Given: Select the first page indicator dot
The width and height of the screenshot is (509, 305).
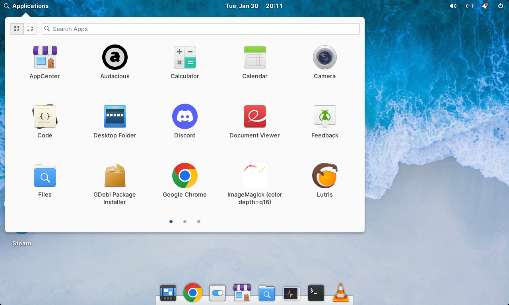Looking at the screenshot, I should tap(171, 222).
